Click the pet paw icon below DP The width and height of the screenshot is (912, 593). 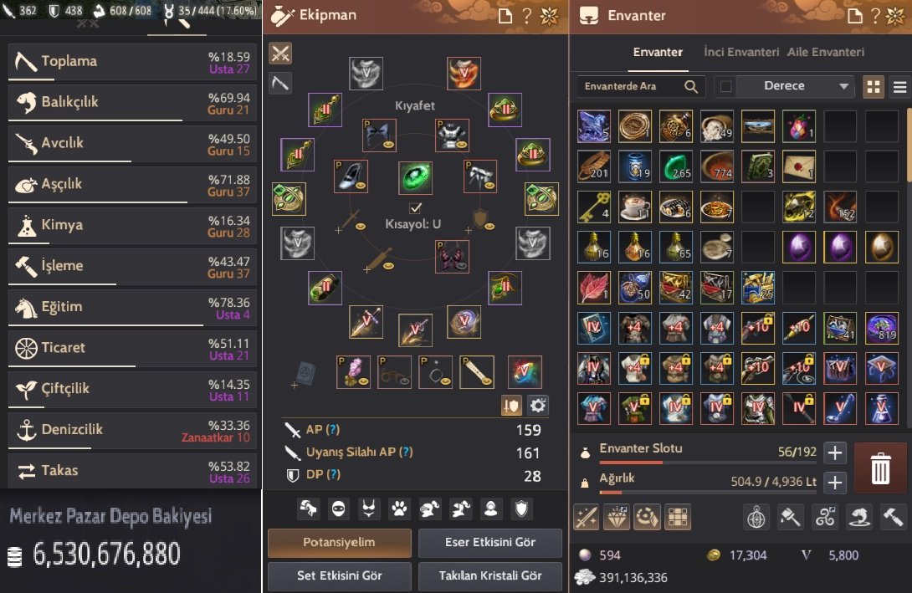[x=399, y=509]
